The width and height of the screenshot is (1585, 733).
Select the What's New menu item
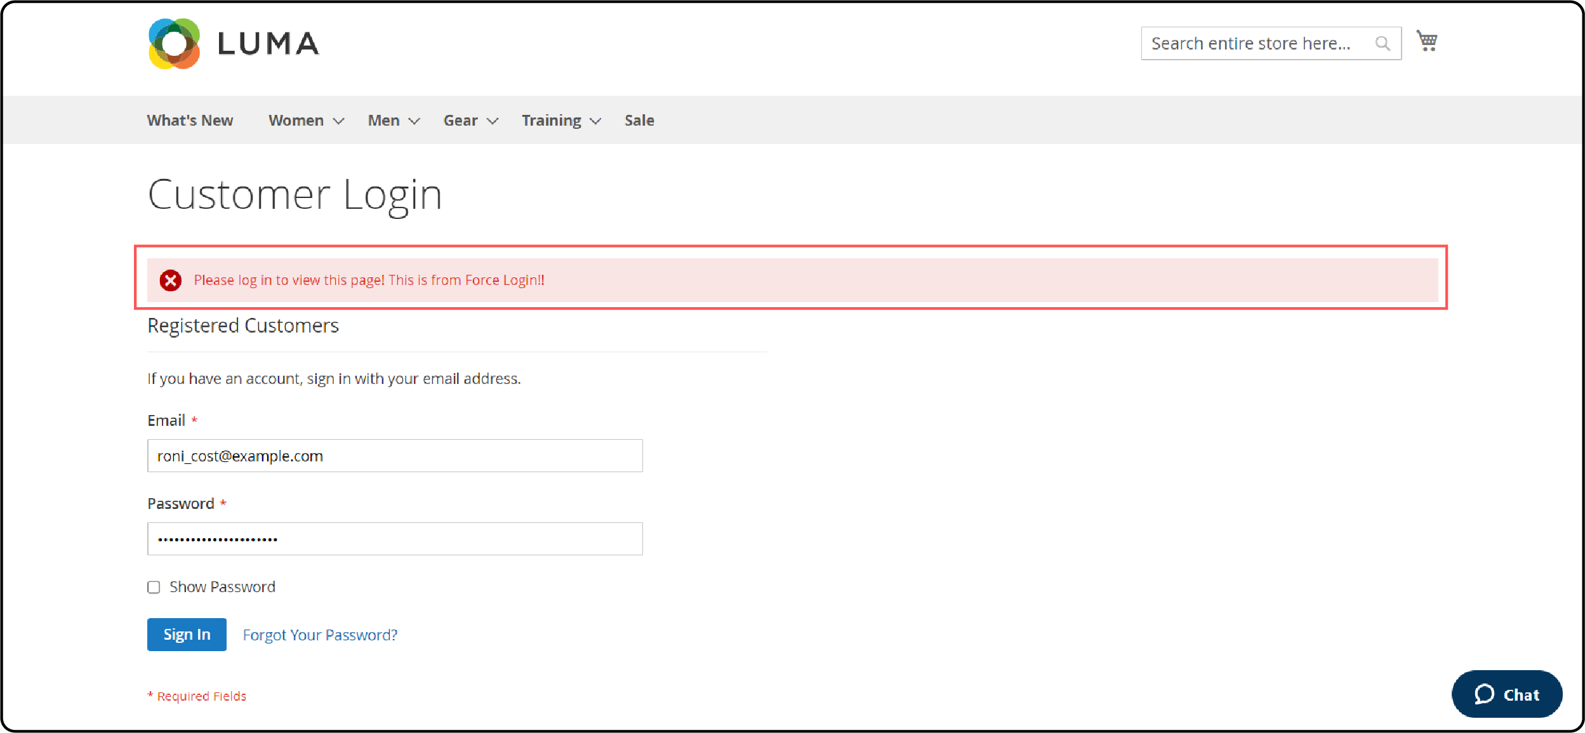tap(190, 119)
